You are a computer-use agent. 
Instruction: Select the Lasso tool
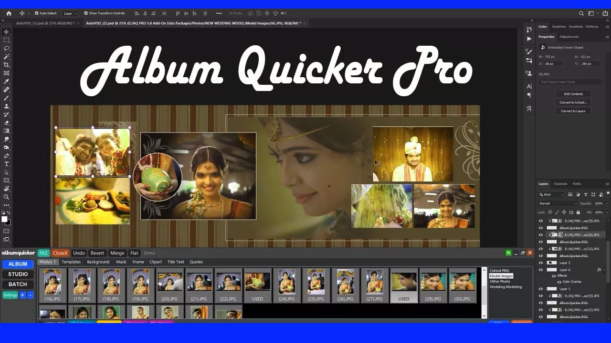tap(7, 48)
